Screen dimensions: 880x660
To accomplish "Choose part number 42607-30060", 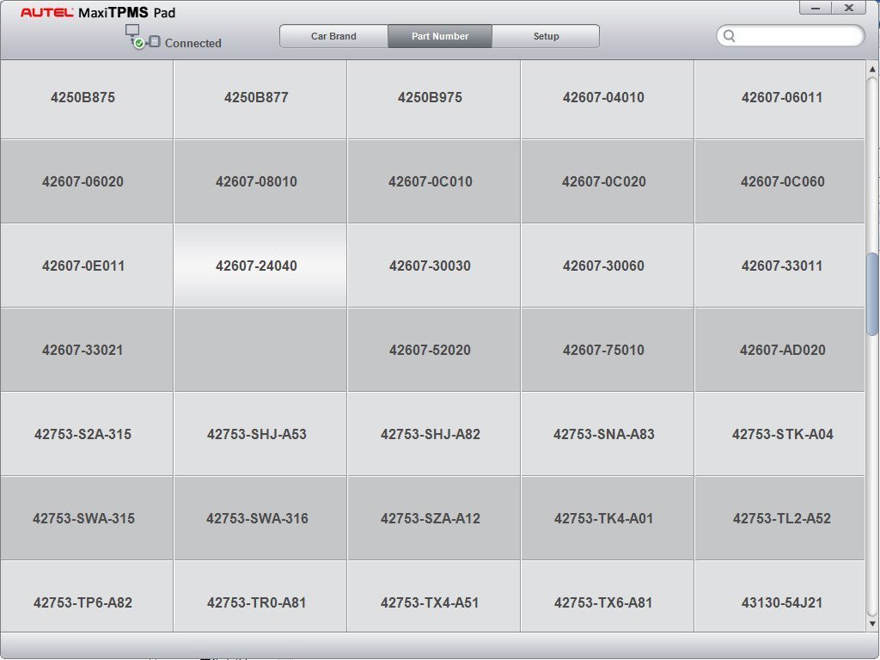I will (x=603, y=266).
